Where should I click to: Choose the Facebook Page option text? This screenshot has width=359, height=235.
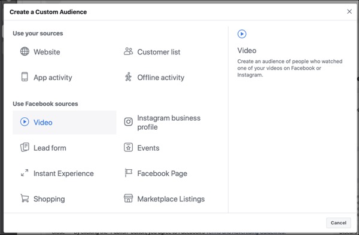[162, 173]
